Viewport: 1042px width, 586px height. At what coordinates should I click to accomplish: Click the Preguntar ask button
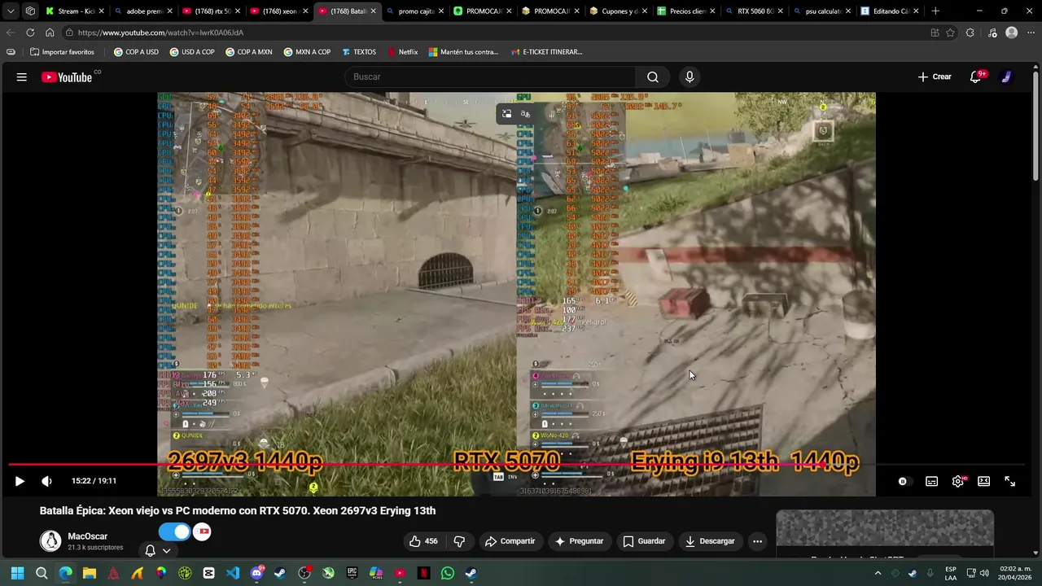[x=579, y=541]
